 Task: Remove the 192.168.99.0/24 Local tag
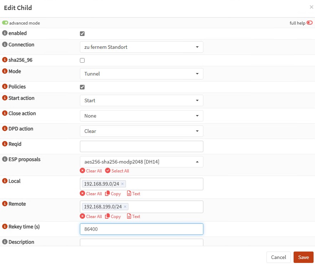pos(122,184)
